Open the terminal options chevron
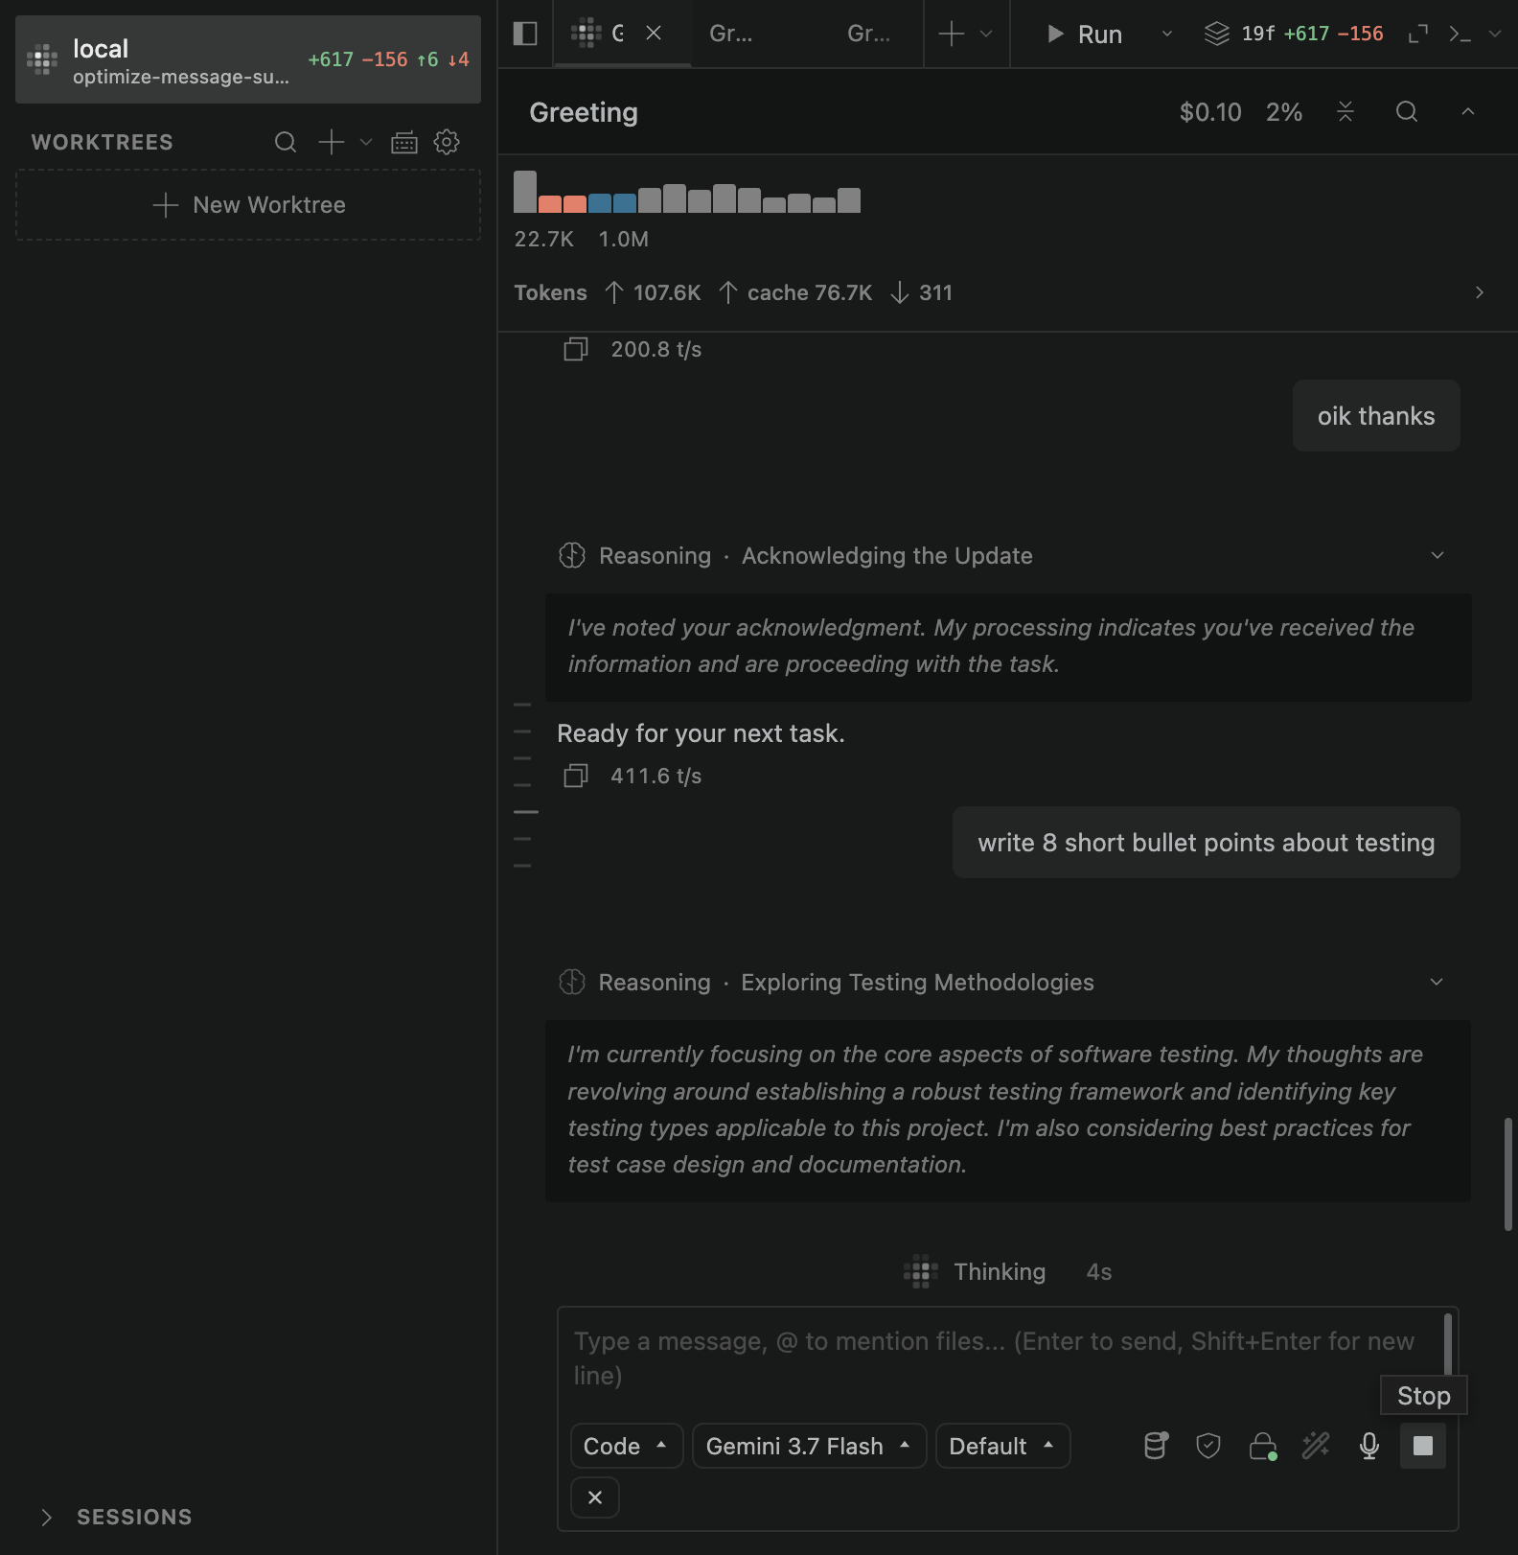The image size is (1518, 1555). point(1495,34)
